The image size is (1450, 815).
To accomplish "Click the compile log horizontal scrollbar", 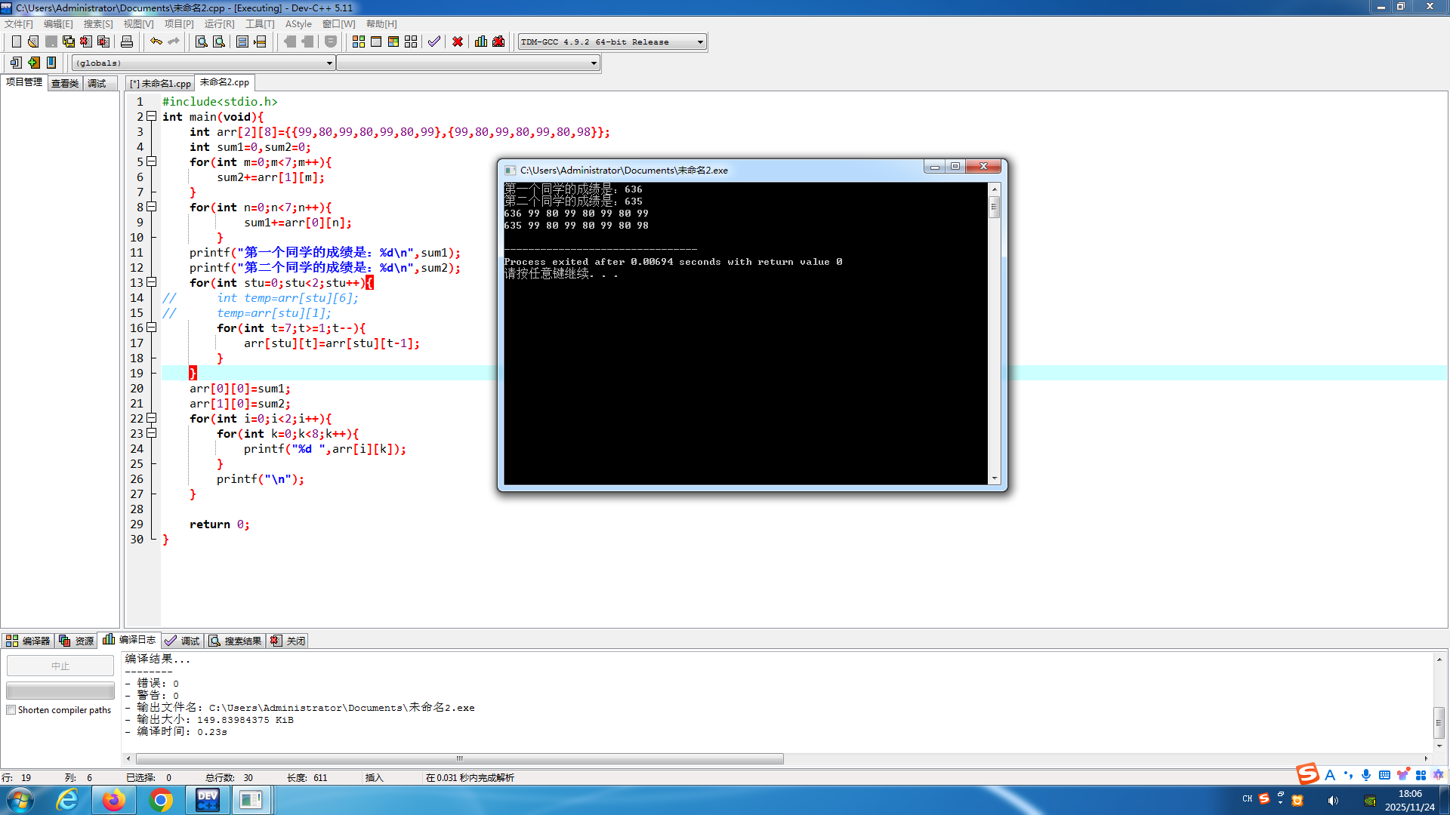I will 459,758.
